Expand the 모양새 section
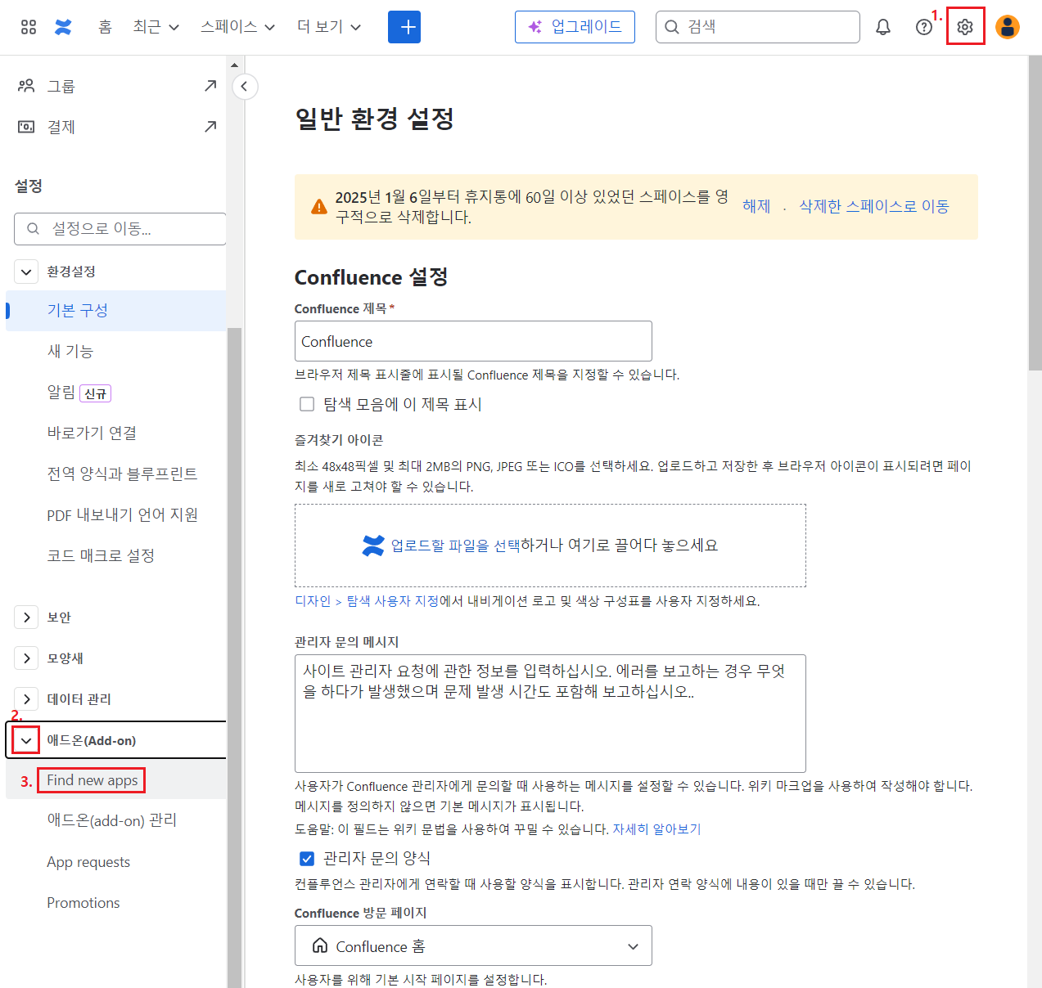The width and height of the screenshot is (1042, 988). pyautogui.click(x=26, y=658)
